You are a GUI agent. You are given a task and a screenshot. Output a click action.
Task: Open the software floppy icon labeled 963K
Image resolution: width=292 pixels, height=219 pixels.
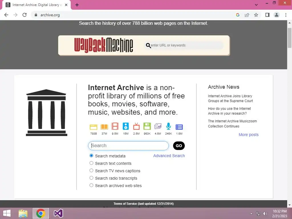point(147,126)
